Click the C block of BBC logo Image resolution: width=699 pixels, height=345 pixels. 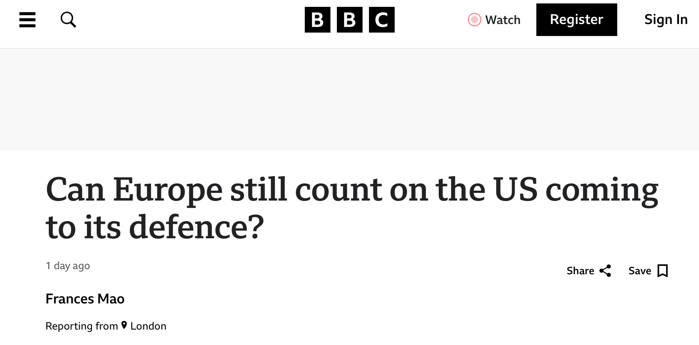382,20
